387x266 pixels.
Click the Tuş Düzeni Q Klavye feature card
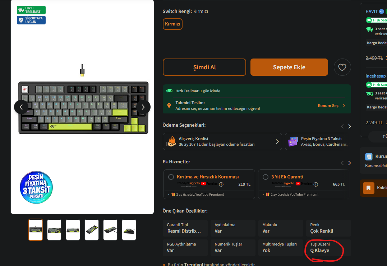pyautogui.click(x=328, y=247)
